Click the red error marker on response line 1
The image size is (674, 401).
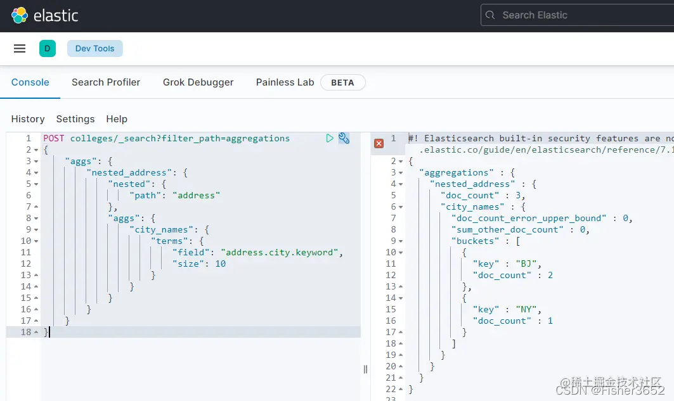coord(379,143)
